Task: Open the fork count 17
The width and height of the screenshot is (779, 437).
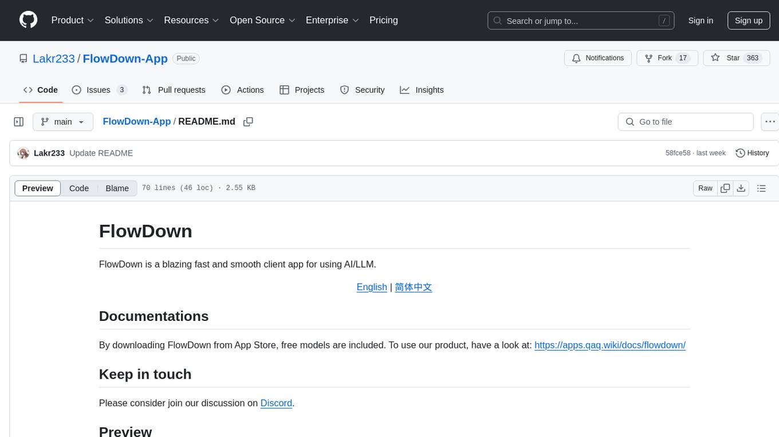Action: coord(683,58)
